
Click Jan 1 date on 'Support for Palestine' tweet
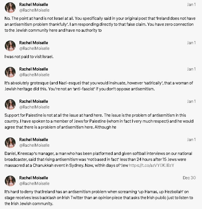[191, 101]
